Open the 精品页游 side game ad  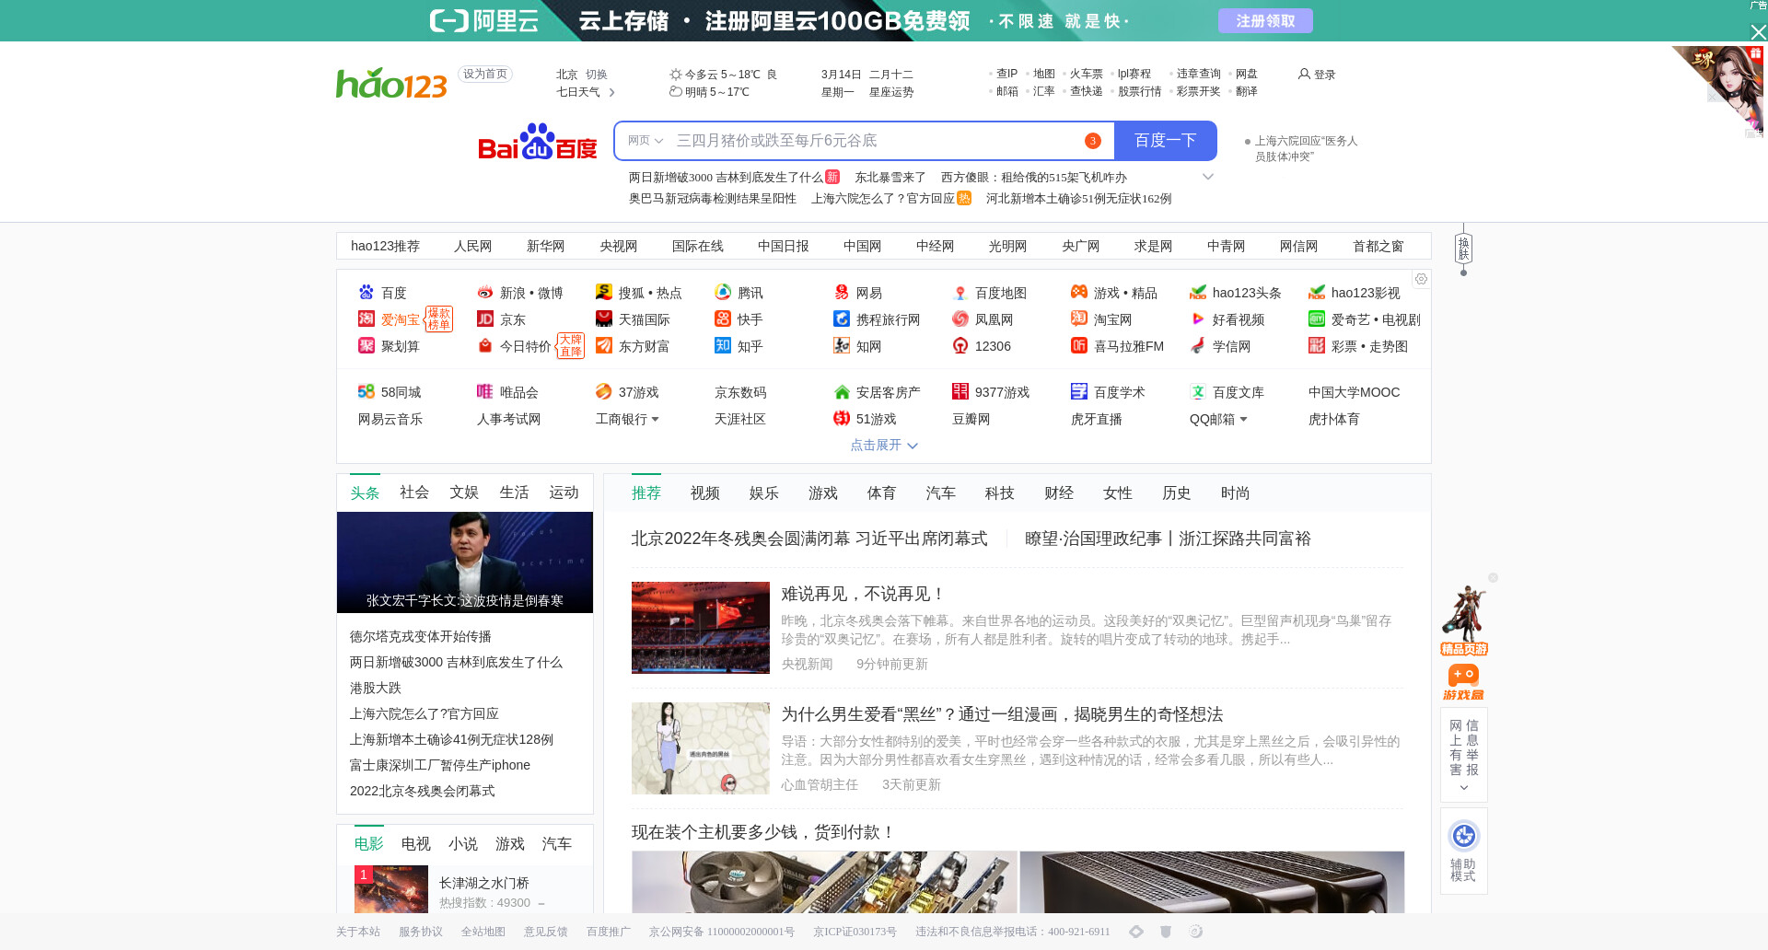(1464, 620)
